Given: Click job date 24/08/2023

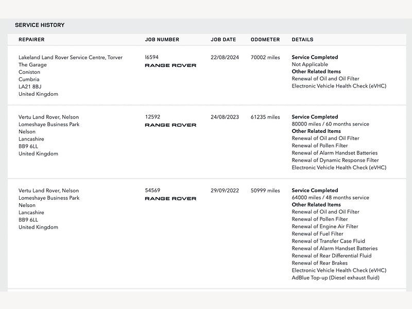Looking at the screenshot, I should pyautogui.click(x=225, y=117).
